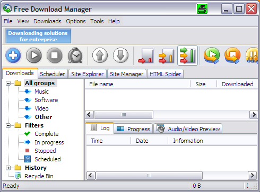Collapse the Filters tree node
Viewport: 260px width, 192px height.
pyautogui.click(x=8, y=125)
